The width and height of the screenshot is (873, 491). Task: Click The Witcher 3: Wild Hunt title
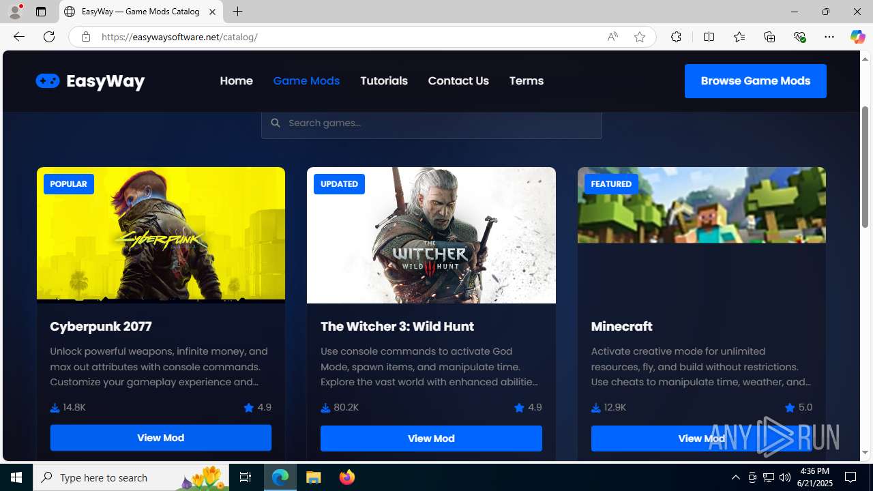[397, 326]
